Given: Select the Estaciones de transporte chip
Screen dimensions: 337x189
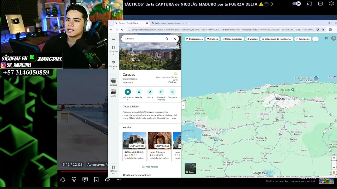Looking at the screenshot, I should 276,39.
